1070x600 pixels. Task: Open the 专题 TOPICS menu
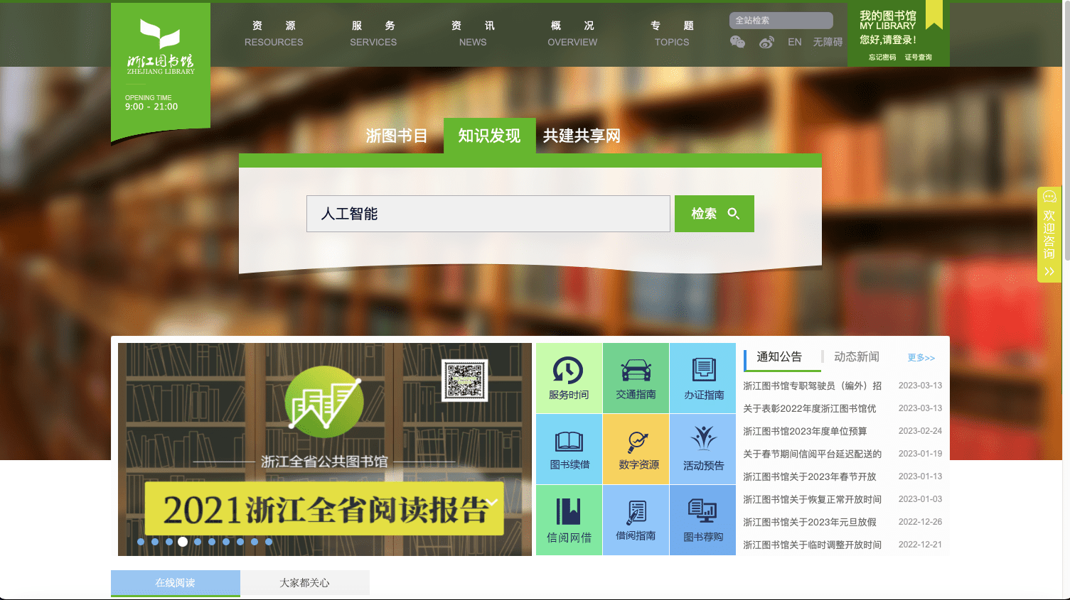(x=672, y=33)
